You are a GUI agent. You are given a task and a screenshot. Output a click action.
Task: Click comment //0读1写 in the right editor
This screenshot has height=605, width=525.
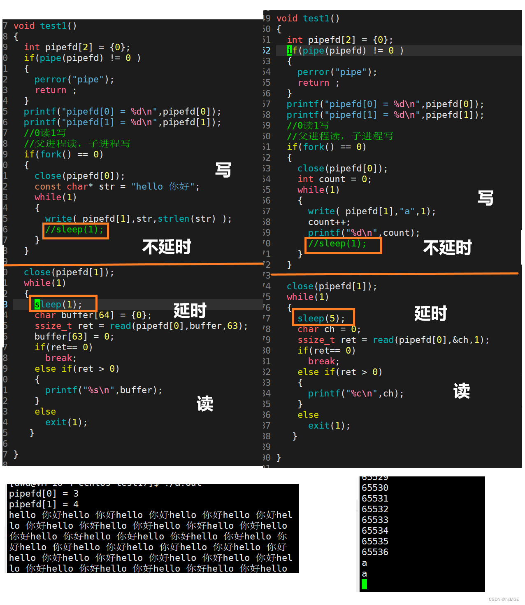click(308, 126)
